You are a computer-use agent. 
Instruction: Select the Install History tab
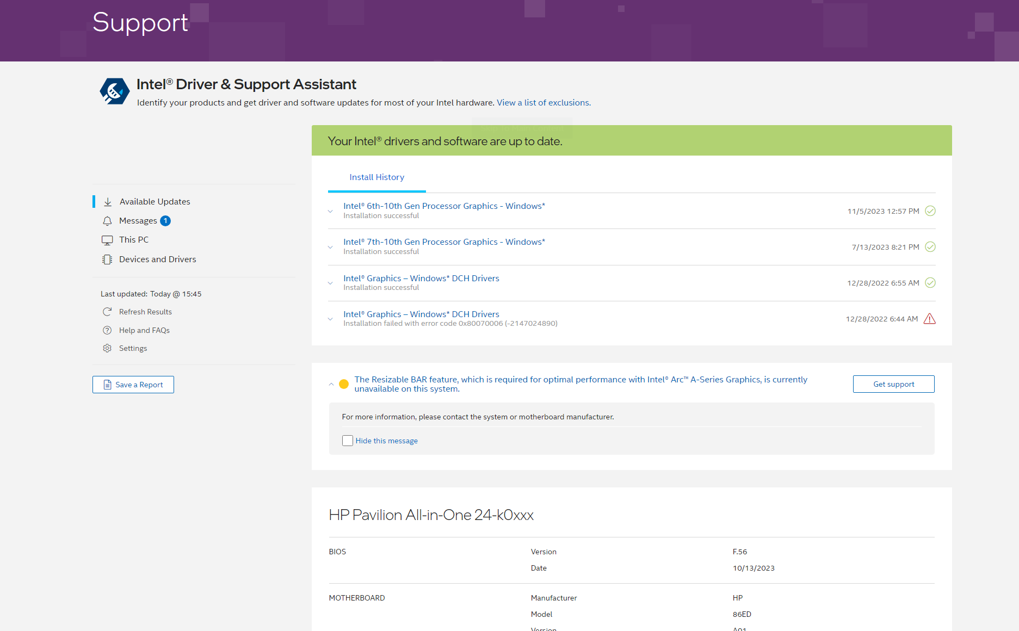(377, 177)
